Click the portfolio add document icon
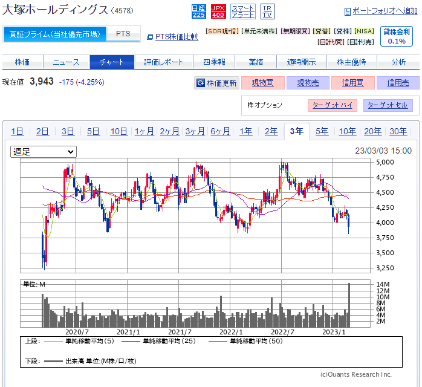422x387 pixels. click(x=348, y=11)
